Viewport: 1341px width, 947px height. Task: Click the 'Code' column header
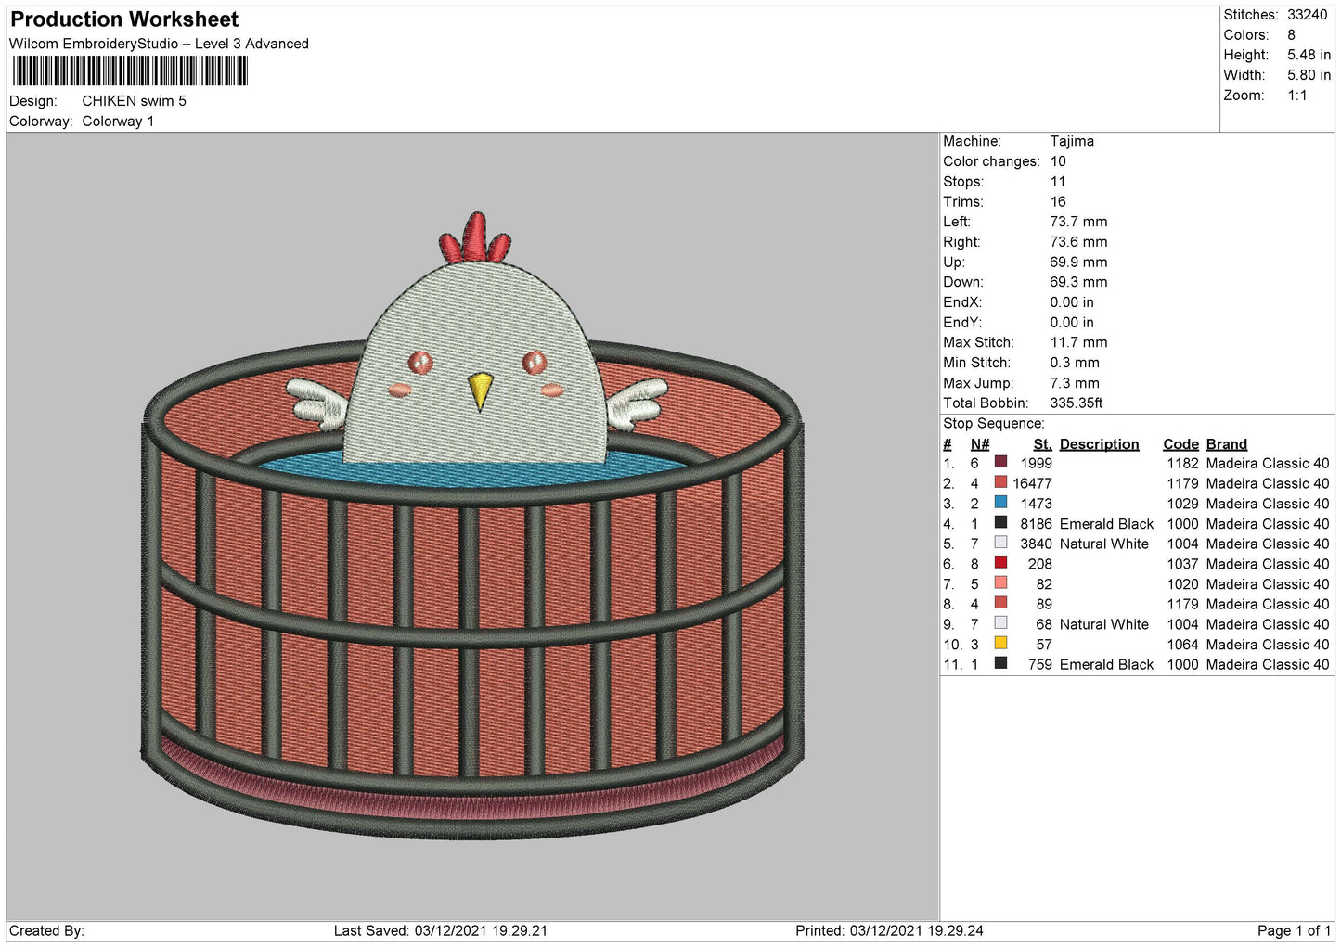[1180, 444]
